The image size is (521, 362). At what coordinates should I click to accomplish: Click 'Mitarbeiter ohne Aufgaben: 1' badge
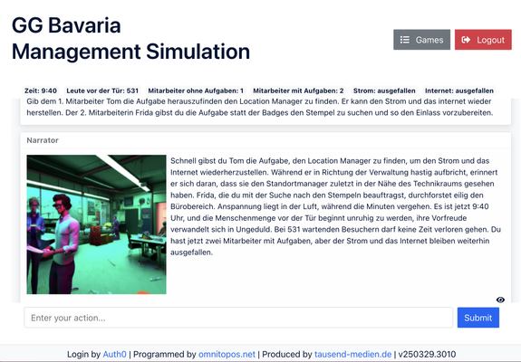click(x=196, y=90)
